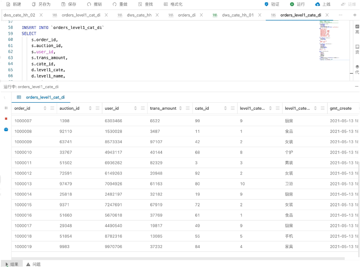
Task: Open the code (代) side panel icon
Action: pos(357,69)
